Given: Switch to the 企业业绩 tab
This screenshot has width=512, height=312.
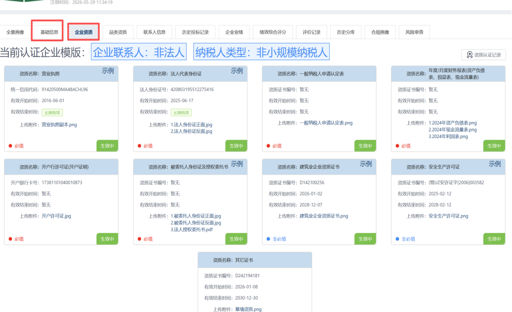Looking at the screenshot, I should 234,32.
